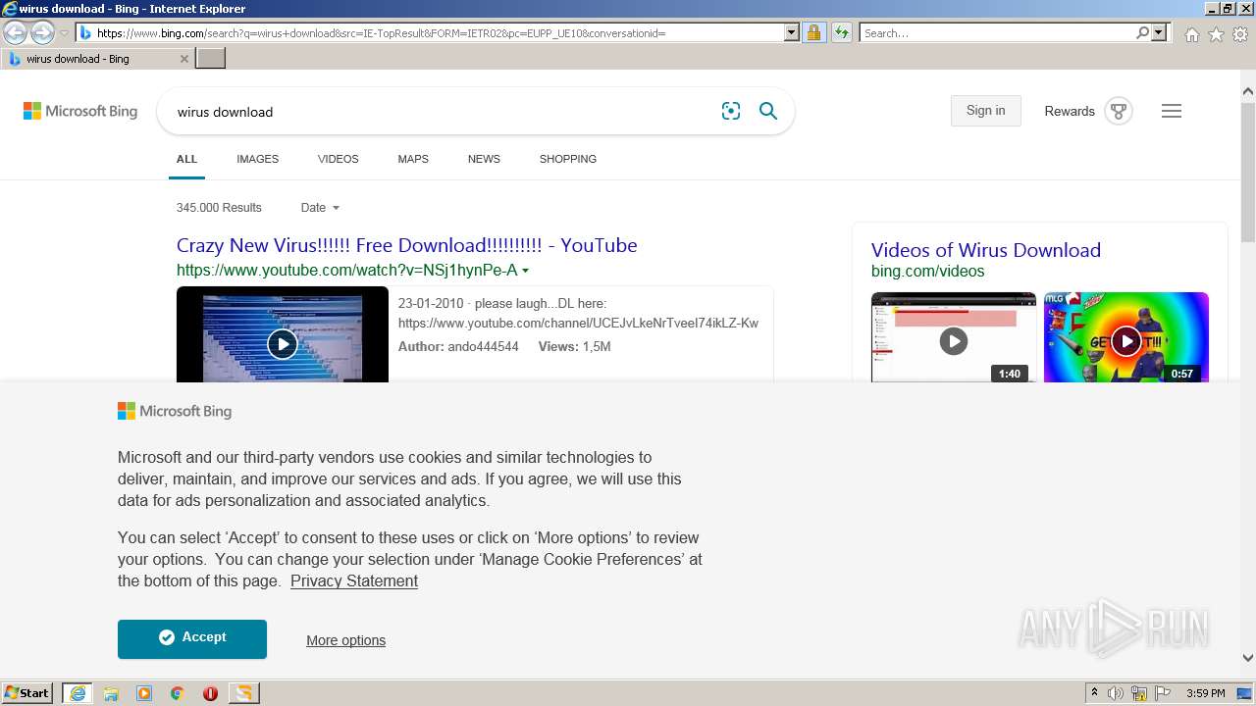Click the 'Author: ando444544' text
Image resolution: width=1256 pixels, height=706 pixels.
pyautogui.click(x=458, y=346)
